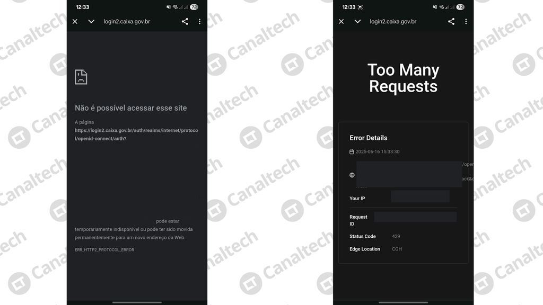Tap the 12:33 clock in the right phone status bar
Image resolution: width=543 pixels, height=305 pixels.
pos(349,7)
